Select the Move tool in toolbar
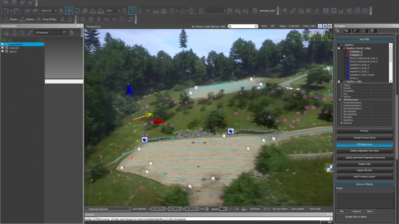This screenshot has height=224, width=399. [69, 11]
